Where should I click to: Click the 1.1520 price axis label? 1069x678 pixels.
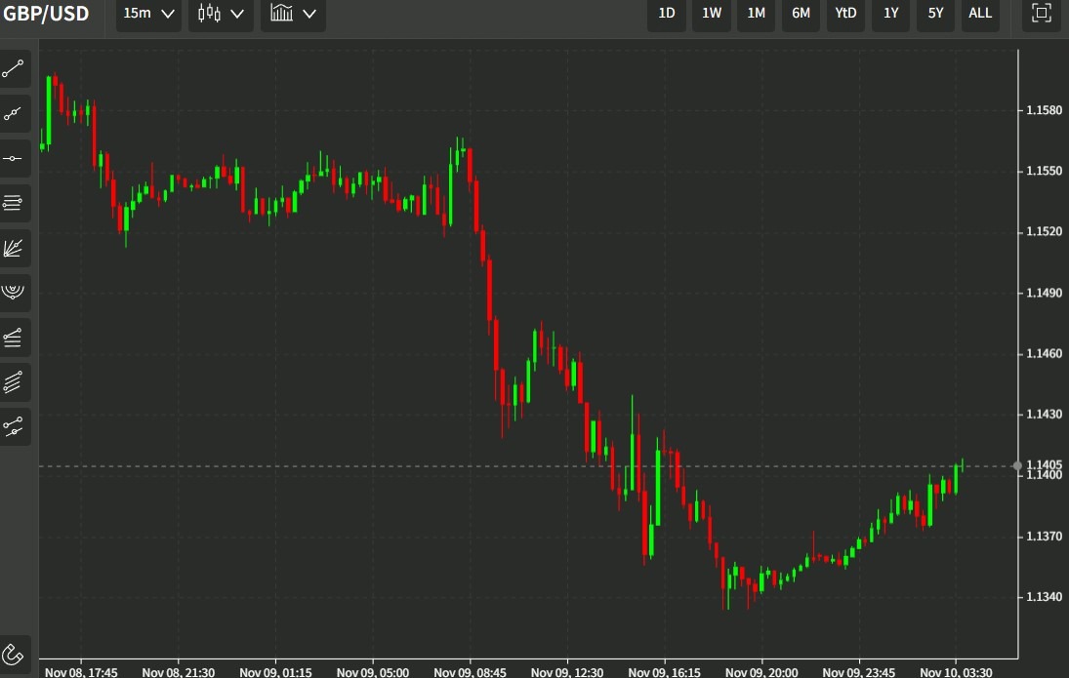coord(1044,231)
